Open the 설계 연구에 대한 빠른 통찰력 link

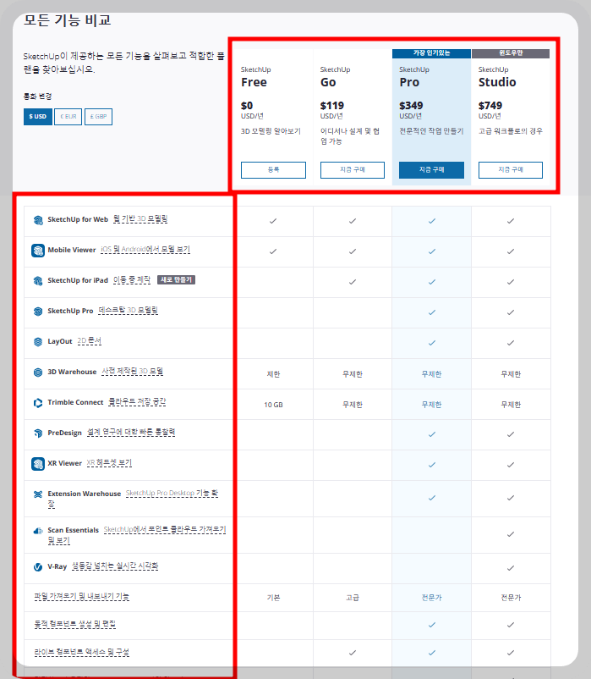(x=131, y=432)
